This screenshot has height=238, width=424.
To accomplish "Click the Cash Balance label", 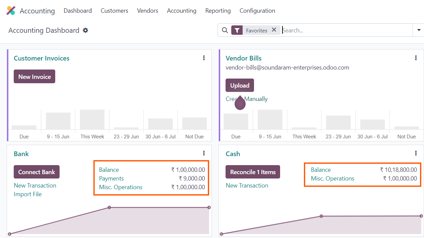I will click(321, 170).
